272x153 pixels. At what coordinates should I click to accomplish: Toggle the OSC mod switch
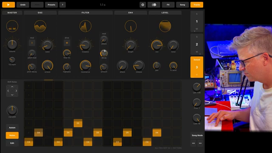tap(32, 42)
